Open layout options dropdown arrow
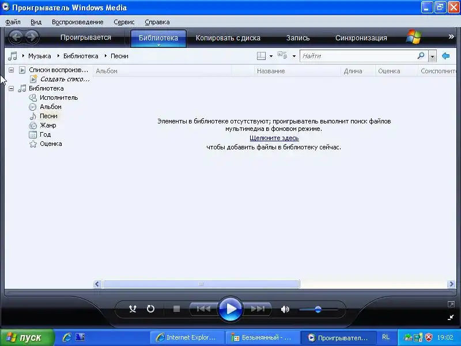The width and height of the screenshot is (461, 346). click(271, 56)
